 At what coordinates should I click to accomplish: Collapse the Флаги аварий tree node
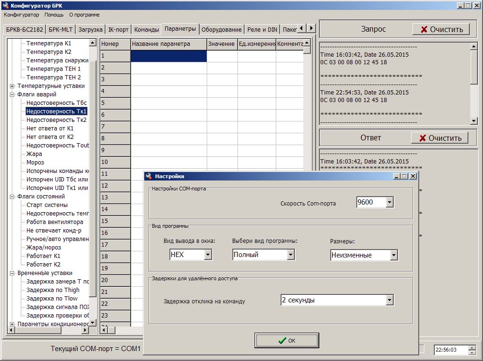(x=12, y=95)
